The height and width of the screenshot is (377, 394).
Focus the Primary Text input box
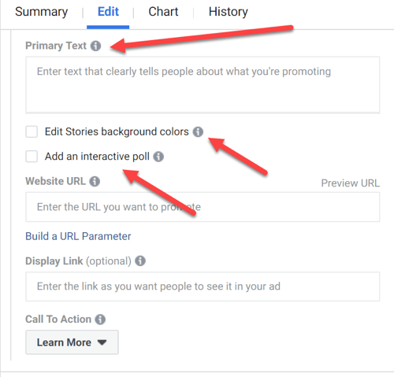[x=203, y=85]
